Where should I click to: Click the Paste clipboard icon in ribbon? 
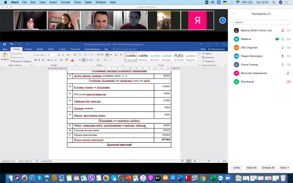pyautogui.click(x=5, y=56)
